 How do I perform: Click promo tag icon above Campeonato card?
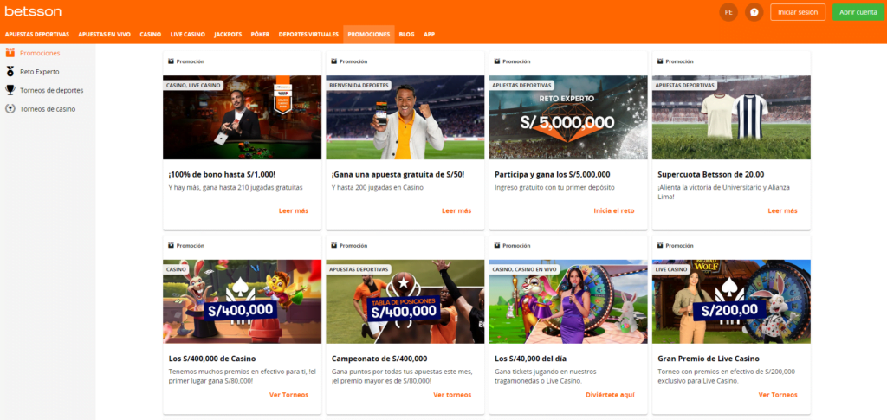333,245
